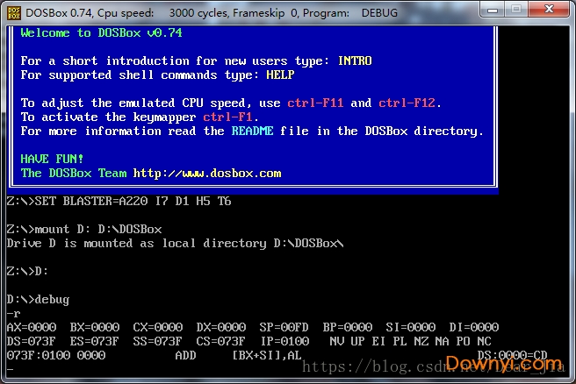Click the README text in the banner
The image size is (576, 384).
tap(253, 132)
